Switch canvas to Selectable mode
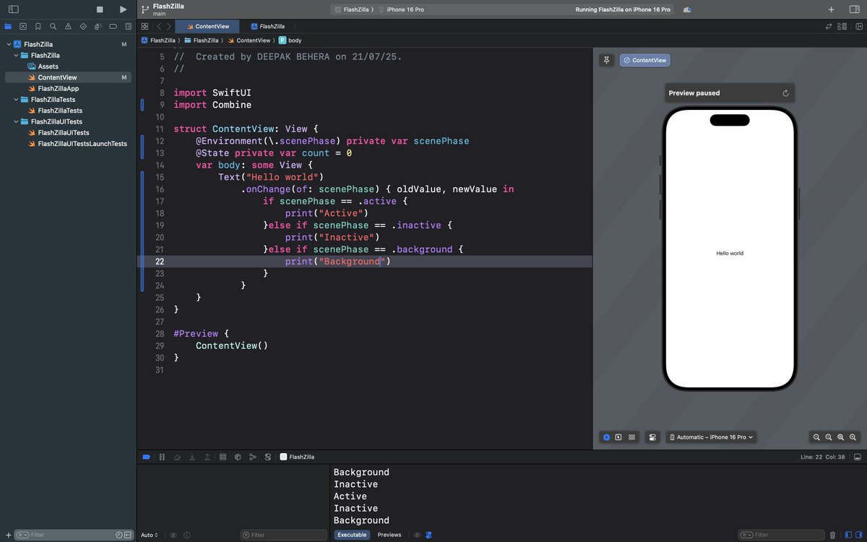Viewport: 867px width, 542px height. tap(618, 437)
